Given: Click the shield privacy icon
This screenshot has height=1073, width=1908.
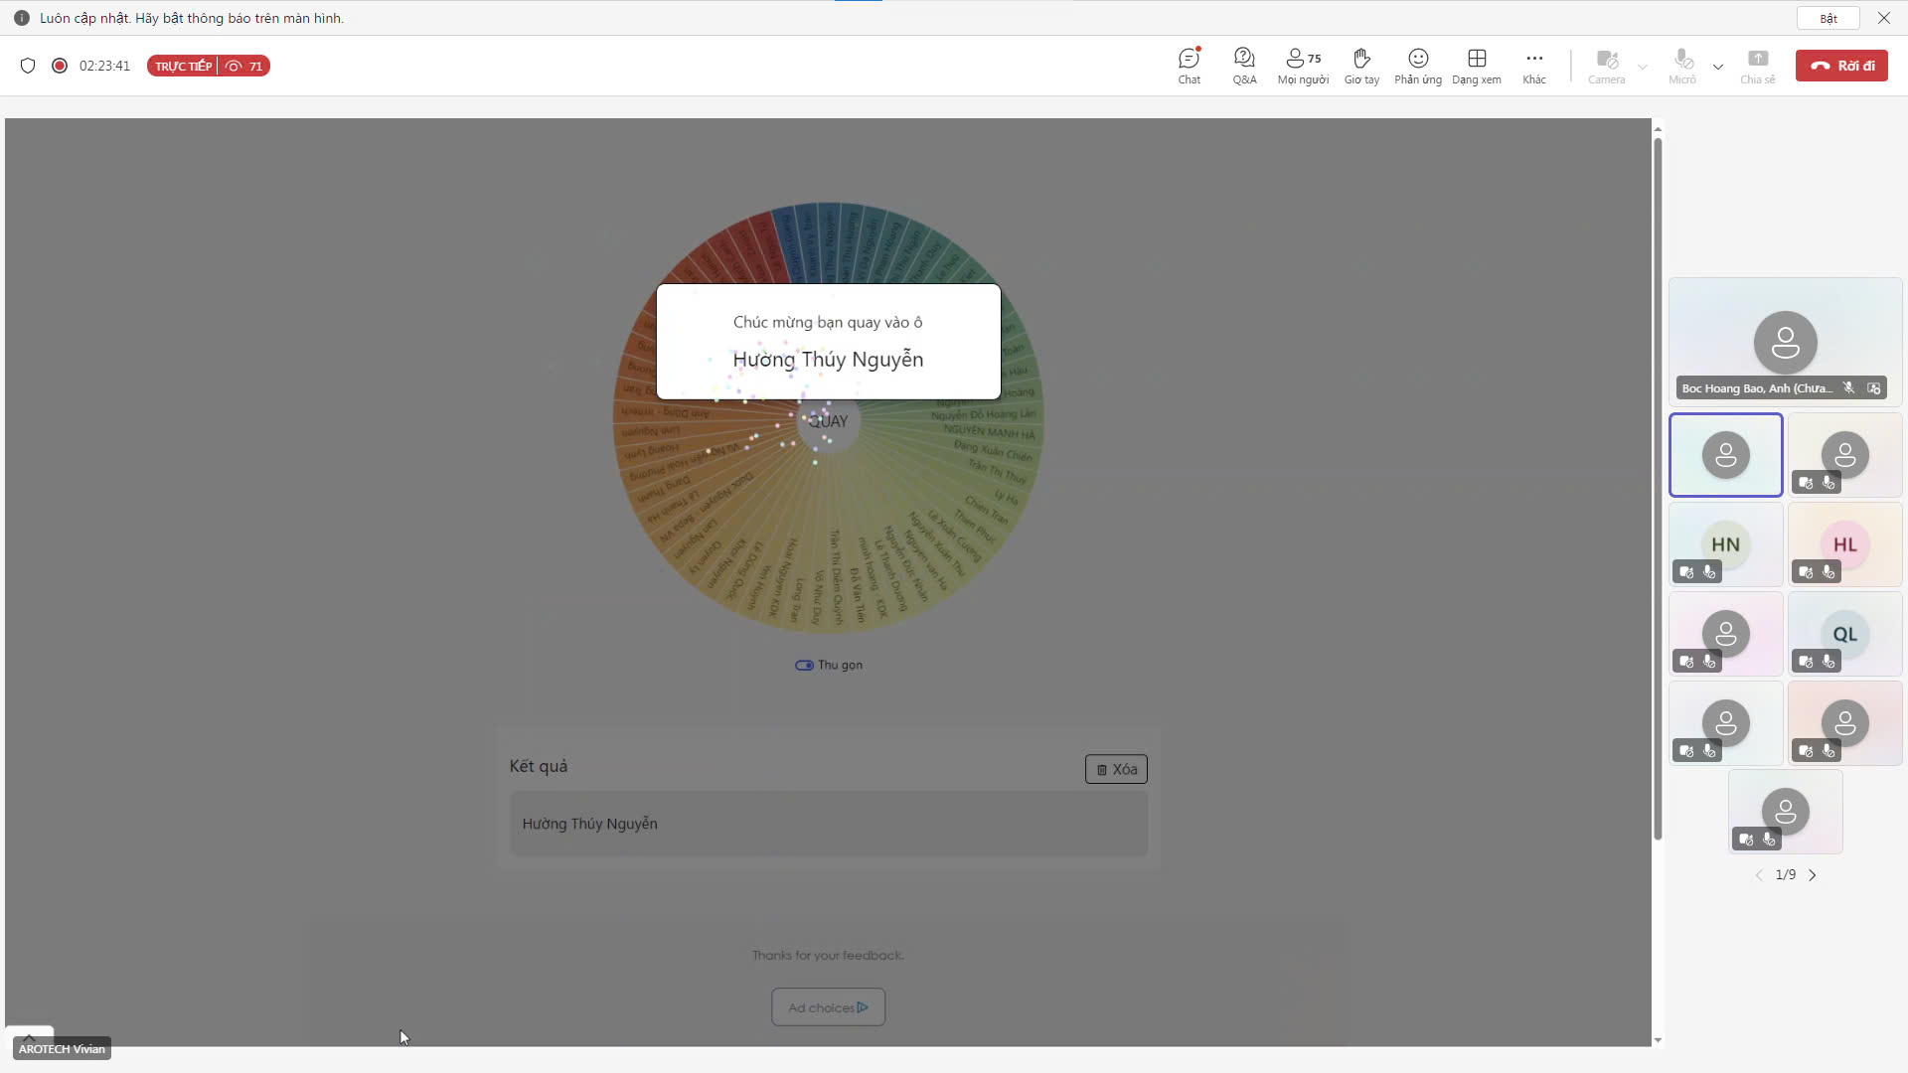Looking at the screenshot, I should click(28, 66).
